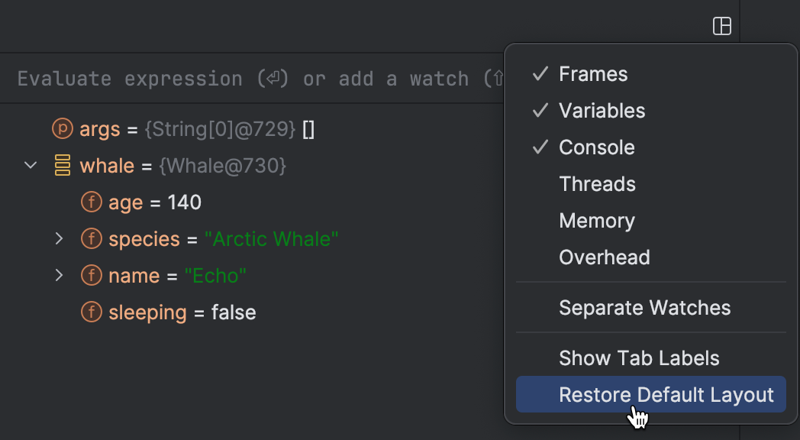Collapse the whale variable node
Image resolution: width=800 pixels, height=440 pixels.
pyautogui.click(x=30, y=165)
